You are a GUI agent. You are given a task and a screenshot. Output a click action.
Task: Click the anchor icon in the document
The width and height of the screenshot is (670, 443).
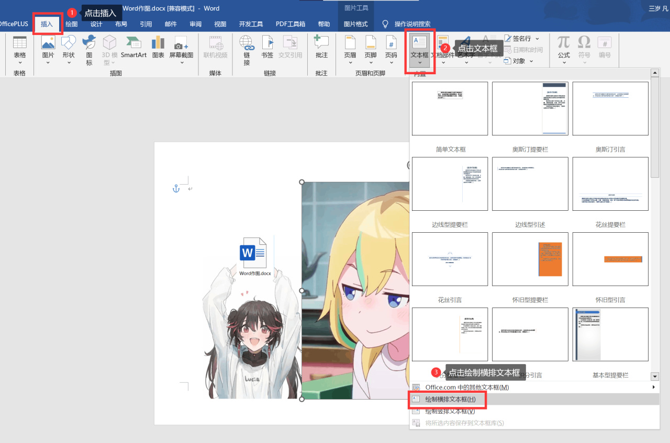pyautogui.click(x=176, y=188)
